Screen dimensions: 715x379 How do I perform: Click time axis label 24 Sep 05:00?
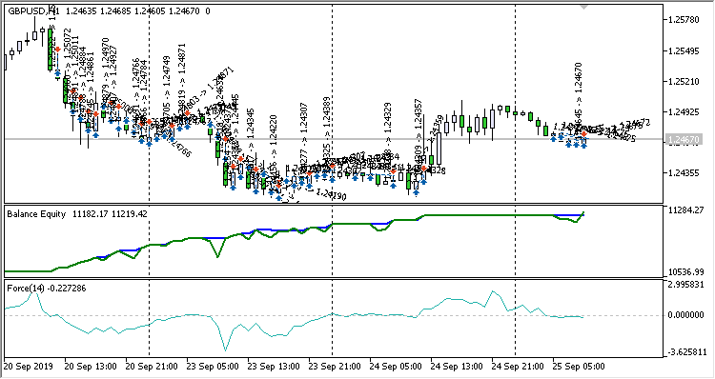(396, 367)
